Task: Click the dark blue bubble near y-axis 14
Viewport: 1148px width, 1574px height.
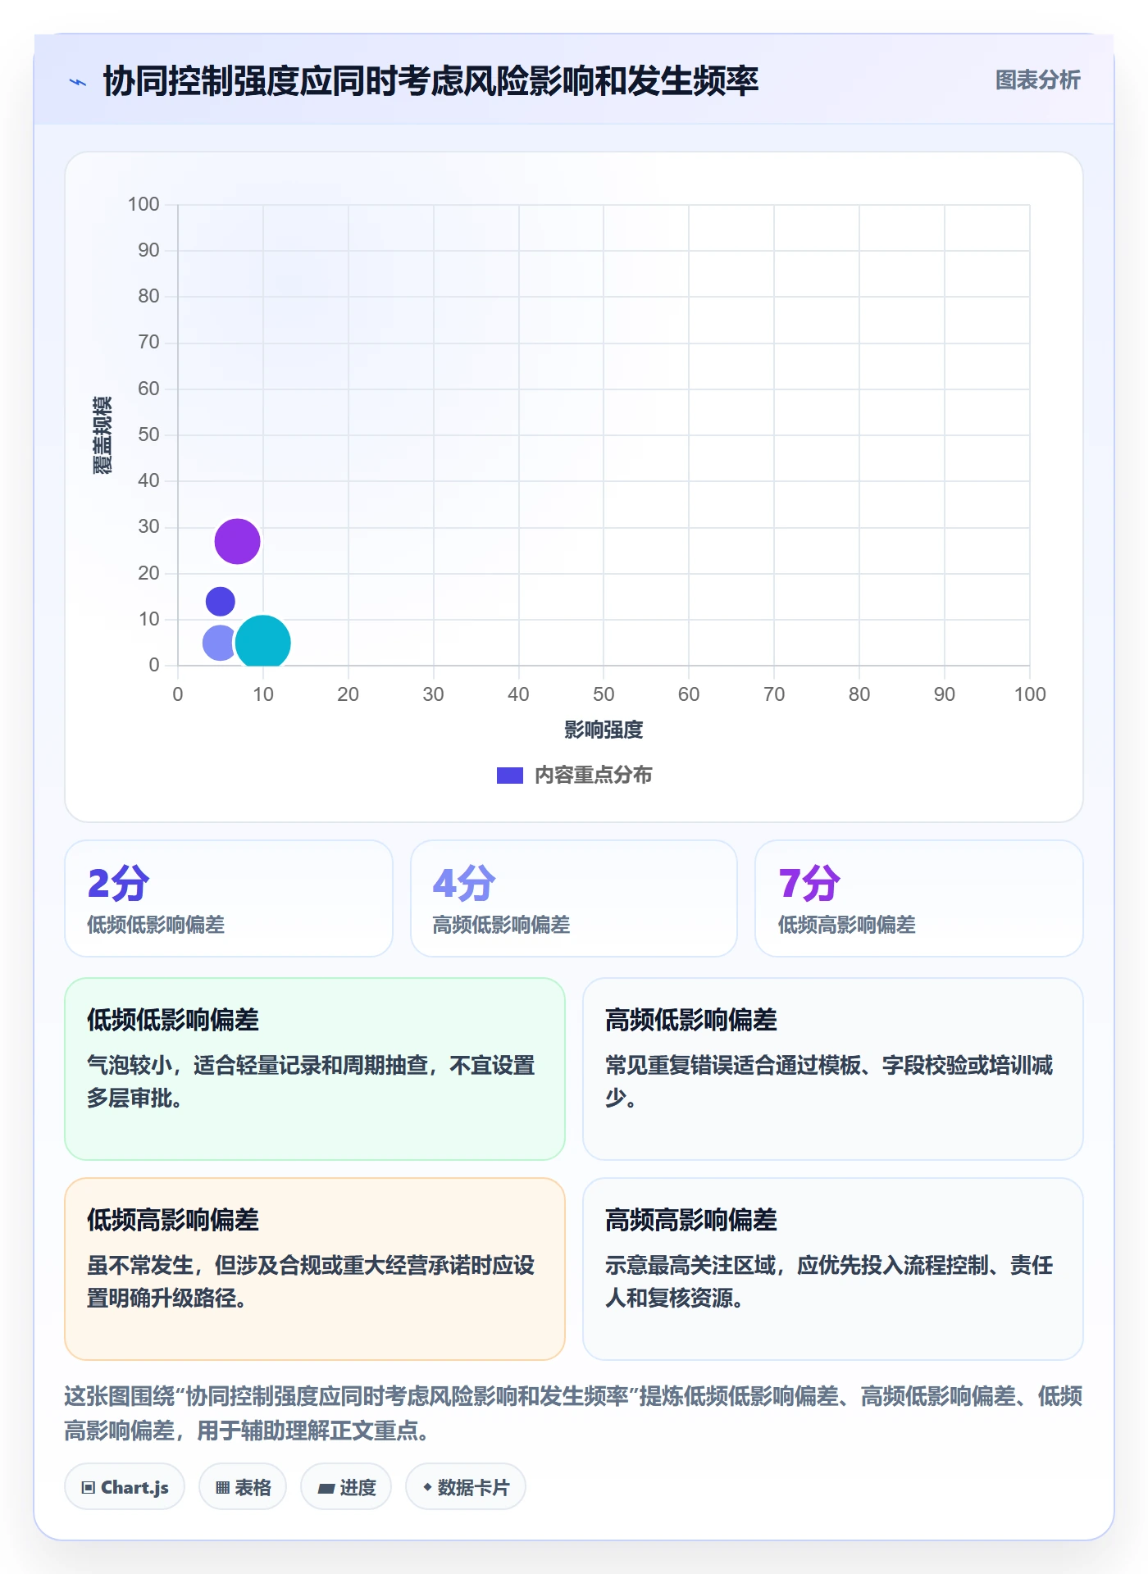Action: 221,601
